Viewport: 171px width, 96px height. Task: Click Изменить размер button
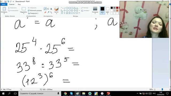pyautogui.click(x=35, y=11)
